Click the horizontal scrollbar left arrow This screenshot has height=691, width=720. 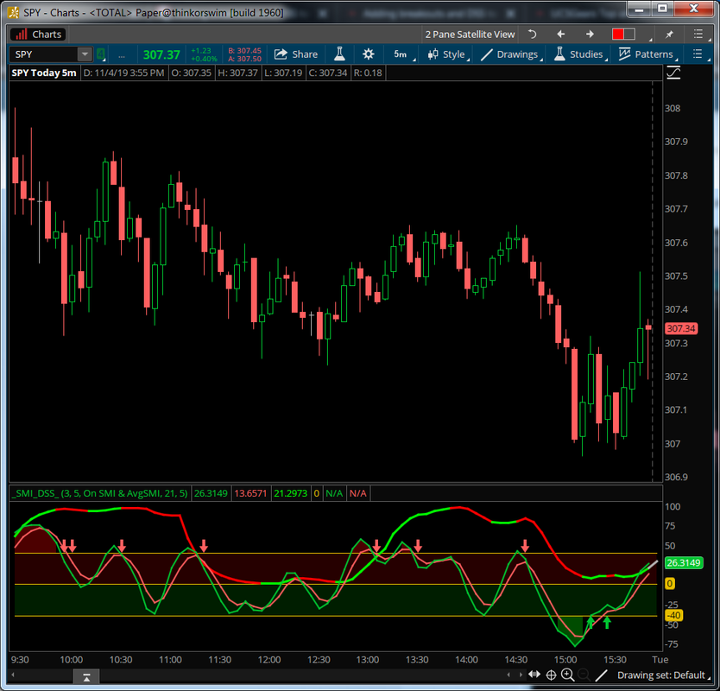tap(13, 675)
